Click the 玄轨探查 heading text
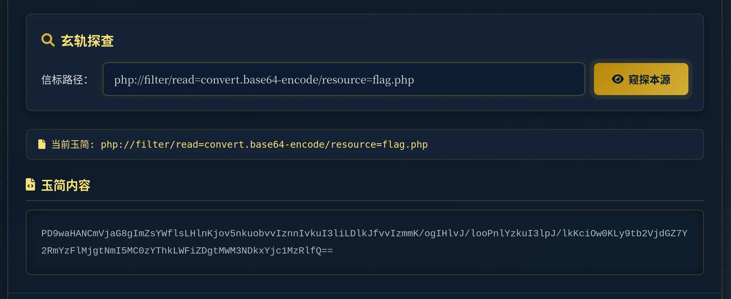The width and height of the screenshot is (731, 299). click(87, 41)
